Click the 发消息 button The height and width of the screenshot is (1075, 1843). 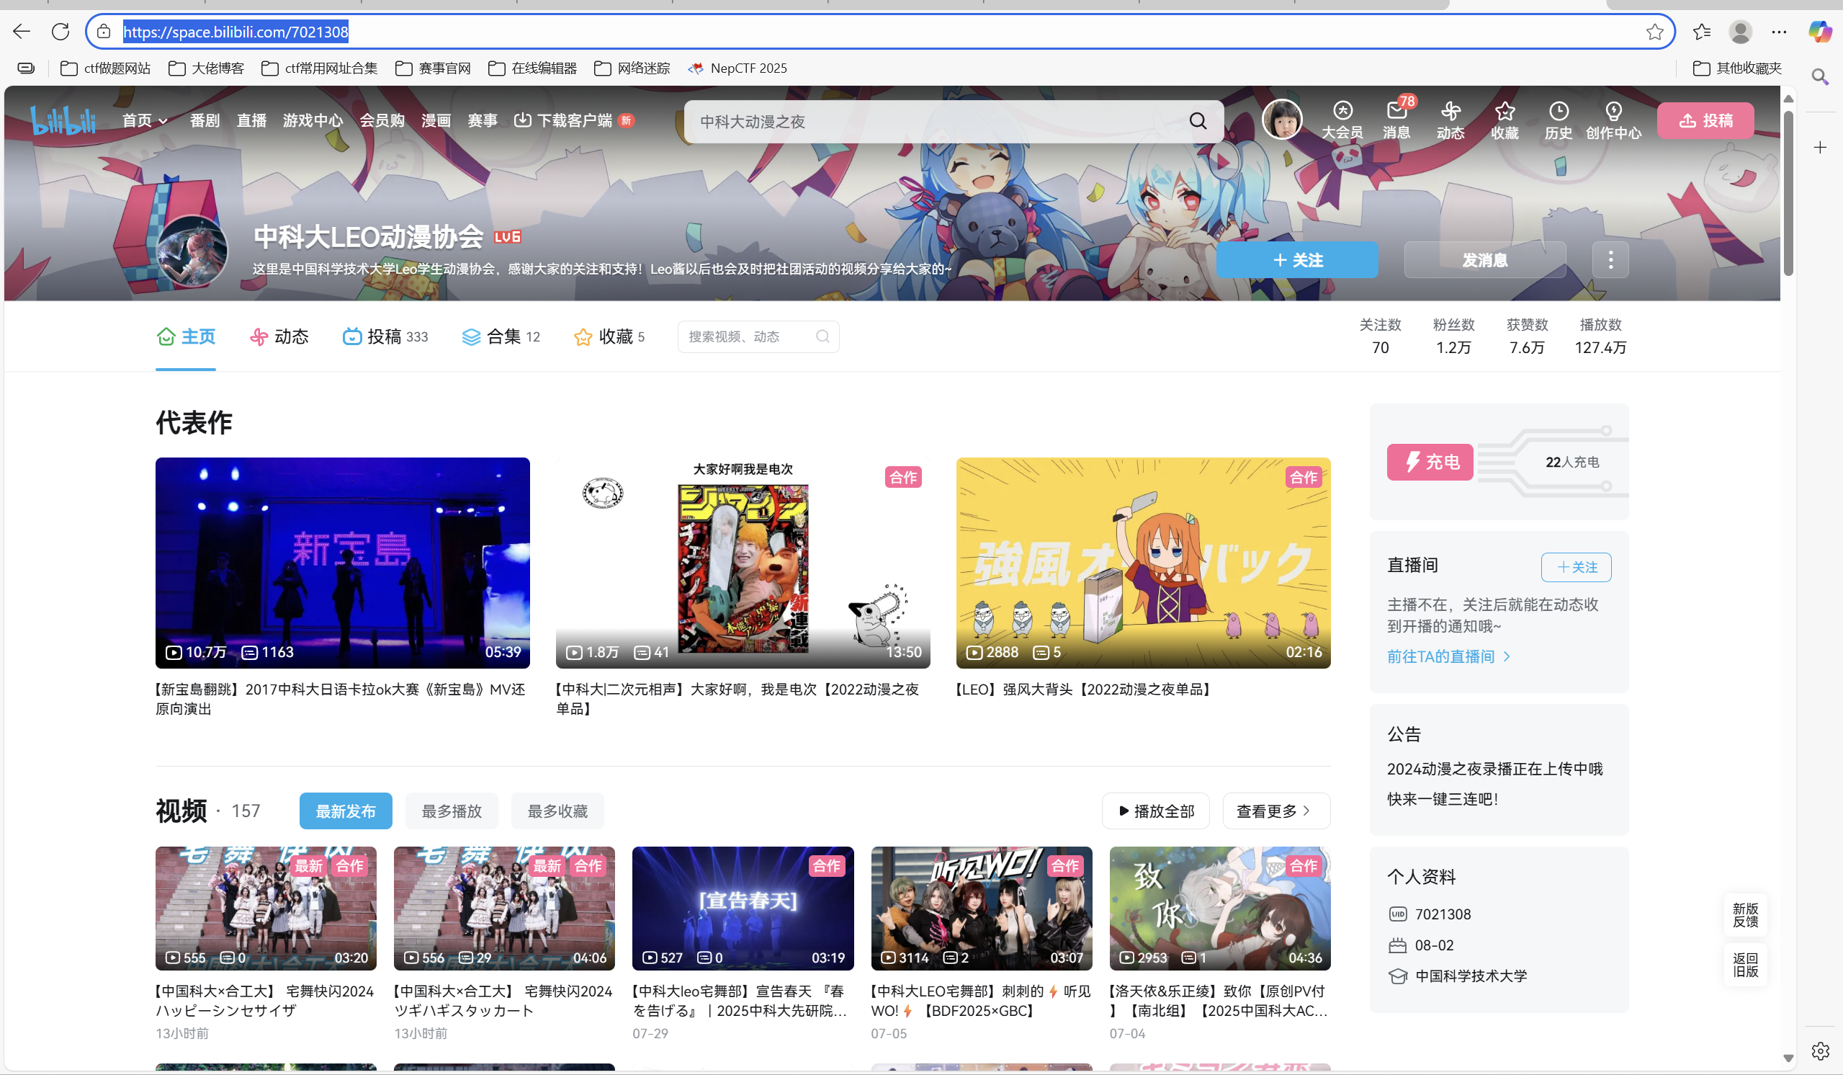pyautogui.click(x=1484, y=260)
